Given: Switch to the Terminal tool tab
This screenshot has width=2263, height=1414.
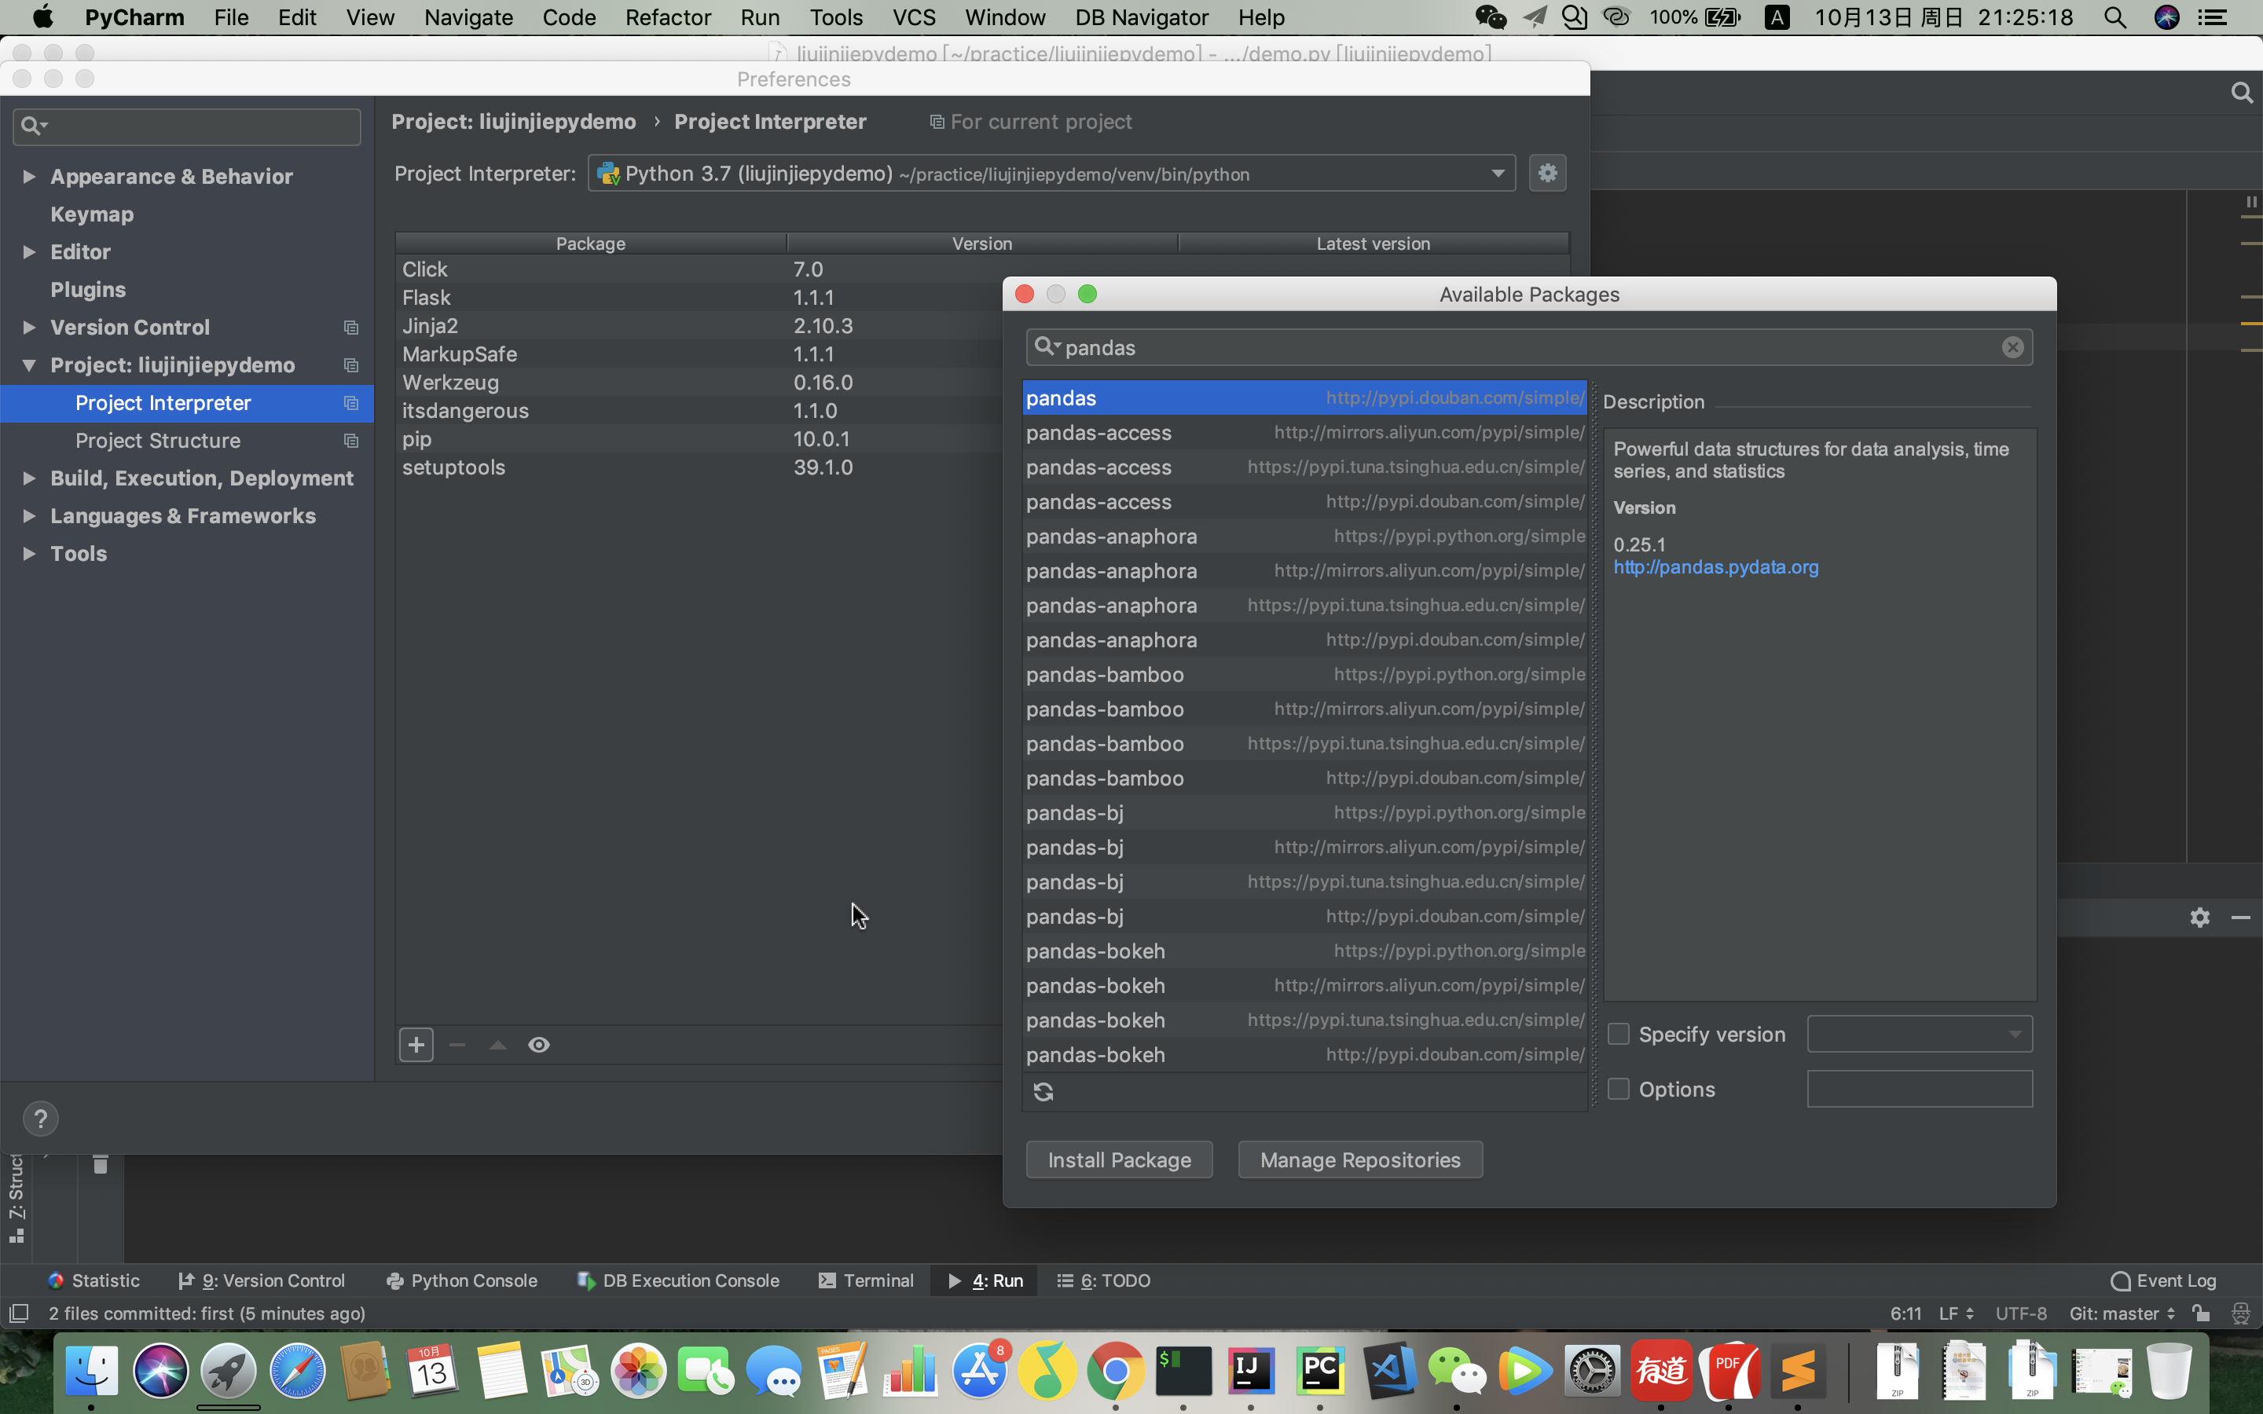Looking at the screenshot, I should [x=866, y=1280].
